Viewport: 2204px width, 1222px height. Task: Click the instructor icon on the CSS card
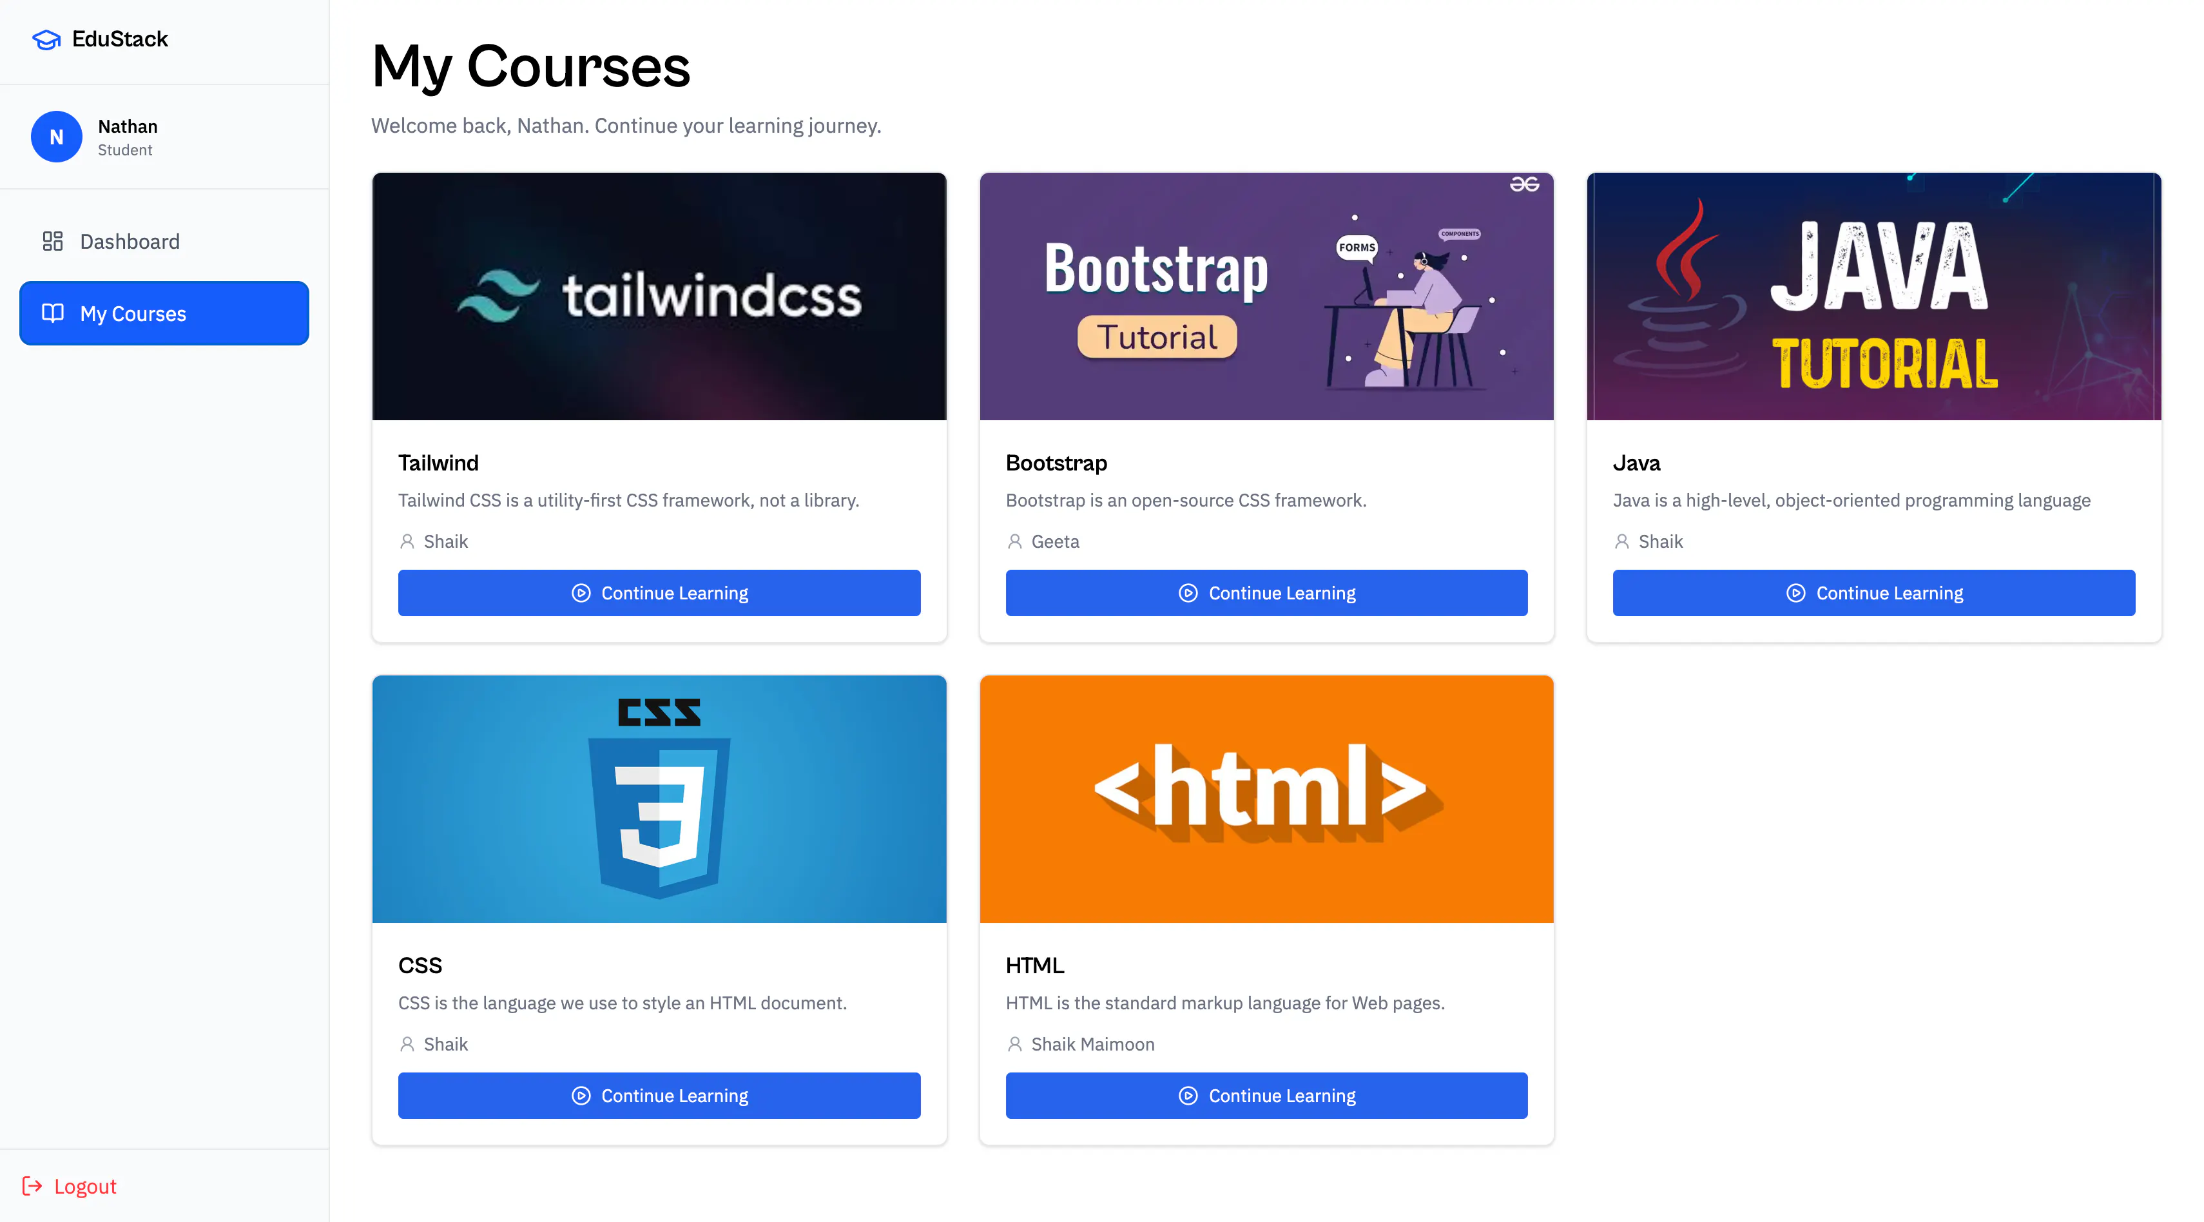tap(407, 1044)
